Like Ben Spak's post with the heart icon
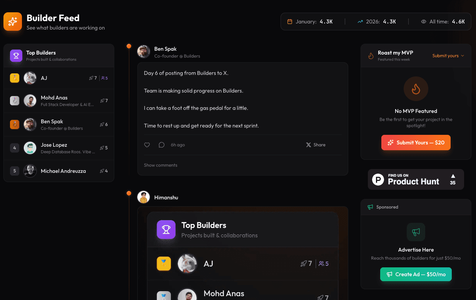 pos(147,145)
